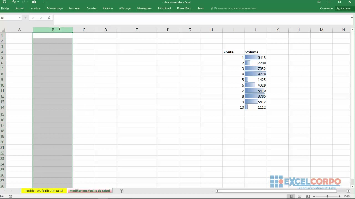The width and height of the screenshot is (355, 199).
Task: Select the Volume header cell
Action: pyautogui.click(x=255, y=52)
